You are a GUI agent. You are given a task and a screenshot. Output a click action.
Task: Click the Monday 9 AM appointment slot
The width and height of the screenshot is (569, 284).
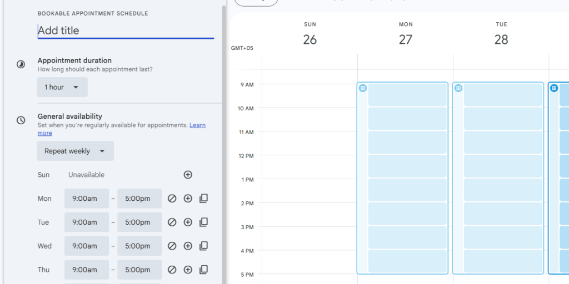point(407,95)
